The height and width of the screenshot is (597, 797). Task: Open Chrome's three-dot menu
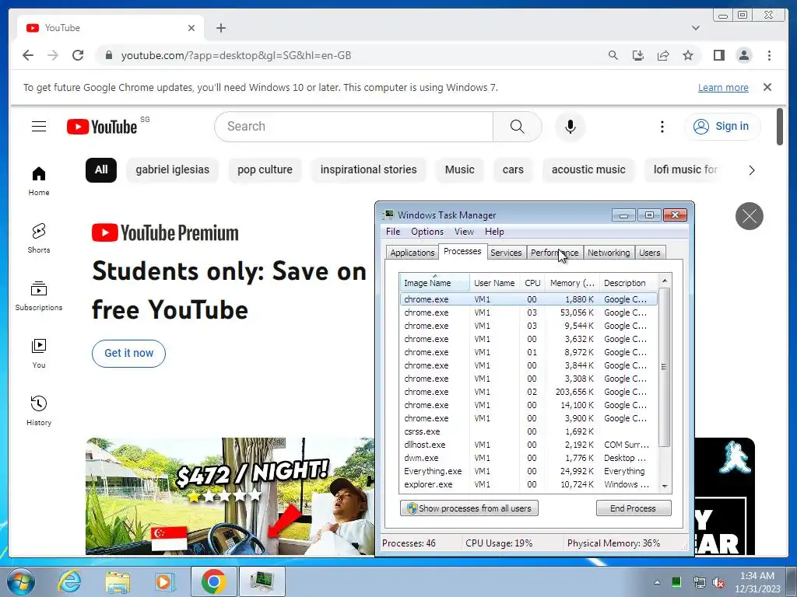pyautogui.click(x=769, y=55)
